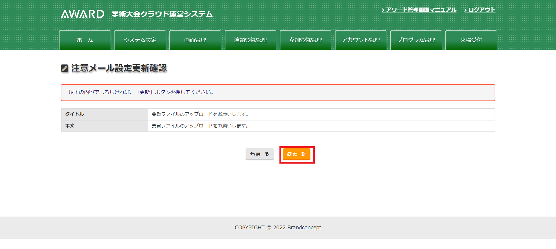
Task: Open the ホーム tab
Action: tap(85, 40)
